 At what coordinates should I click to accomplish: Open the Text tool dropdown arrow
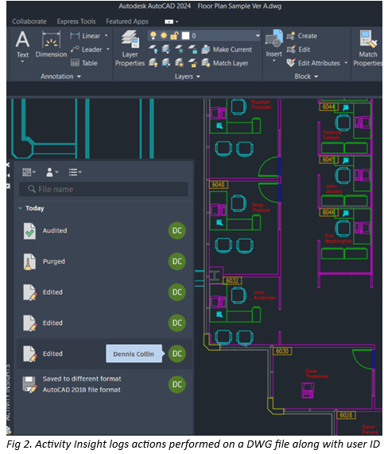click(x=22, y=61)
